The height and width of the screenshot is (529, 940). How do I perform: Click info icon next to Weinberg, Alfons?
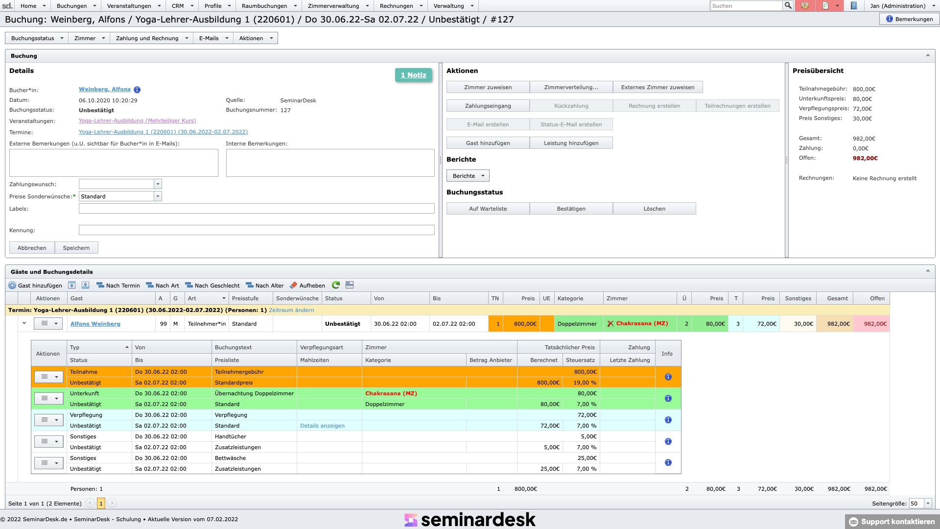point(137,90)
